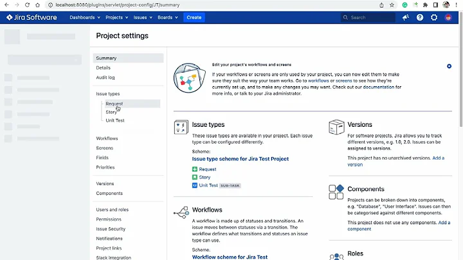Viewport: 463px width, 260px height.
Task: Open Permissions in the settings sidebar
Action: 109,219
